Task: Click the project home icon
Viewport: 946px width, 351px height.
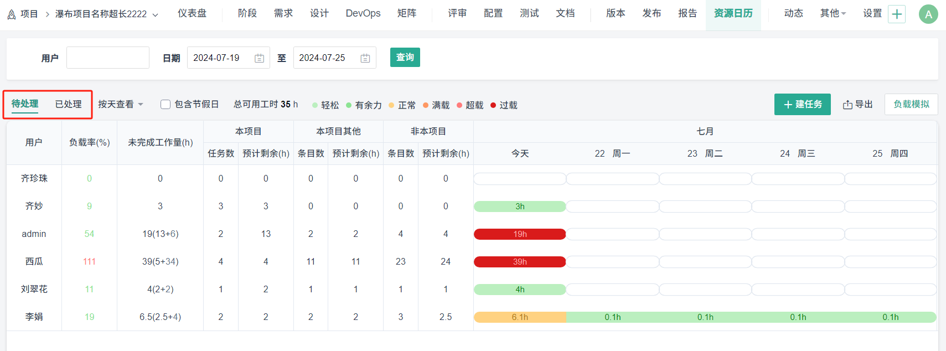Action: [x=11, y=14]
